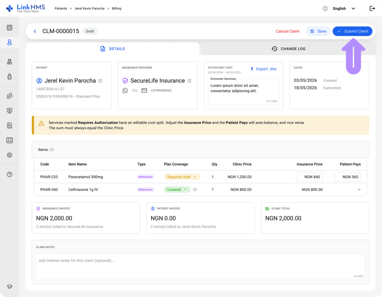Click the Cancel Claim link

coord(288,31)
